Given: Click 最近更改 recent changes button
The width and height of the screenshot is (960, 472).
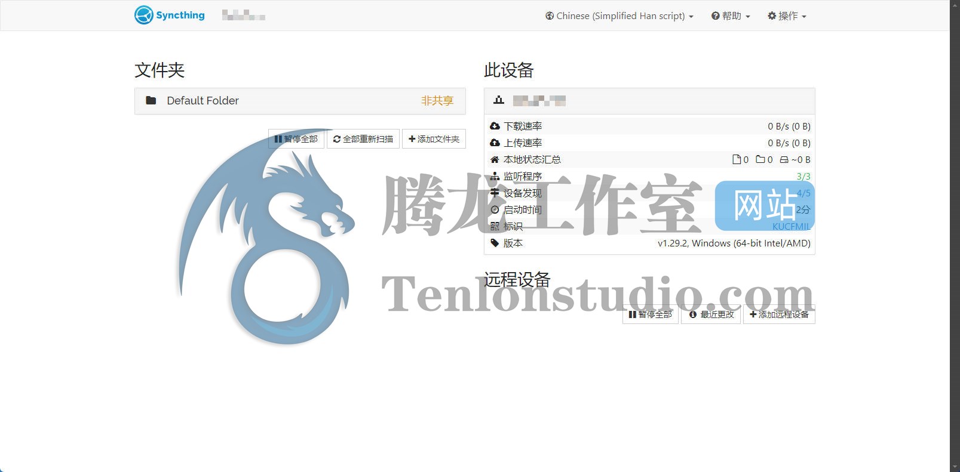Looking at the screenshot, I should (711, 314).
